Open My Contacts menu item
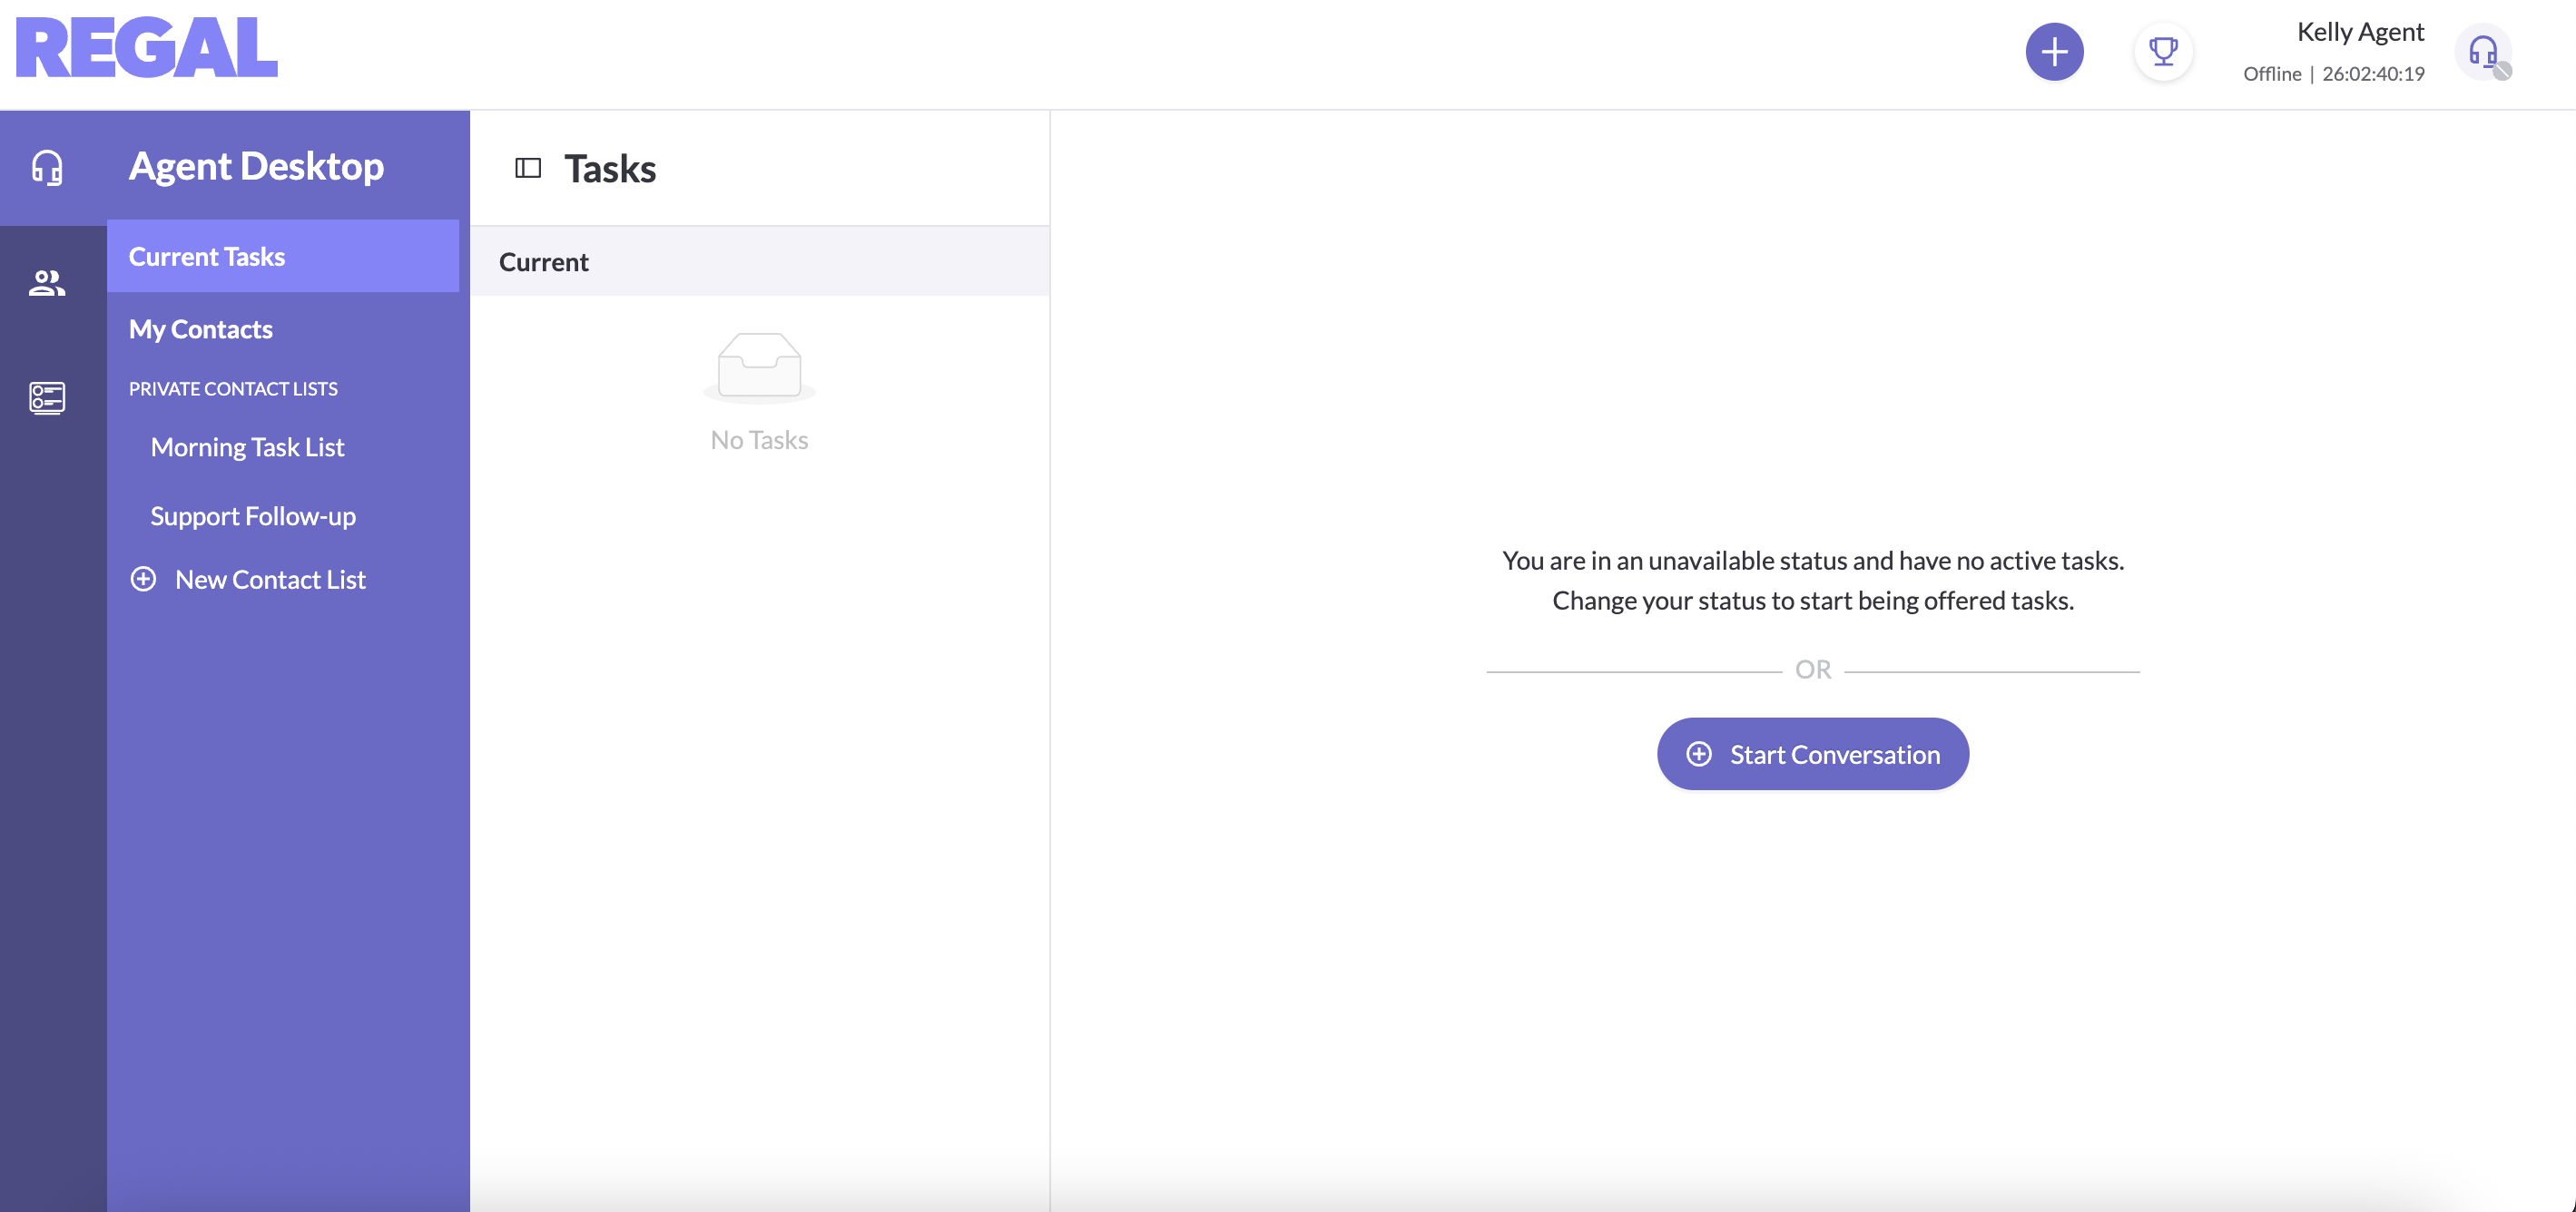Image resolution: width=2576 pixels, height=1212 pixels. pyautogui.click(x=200, y=329)
